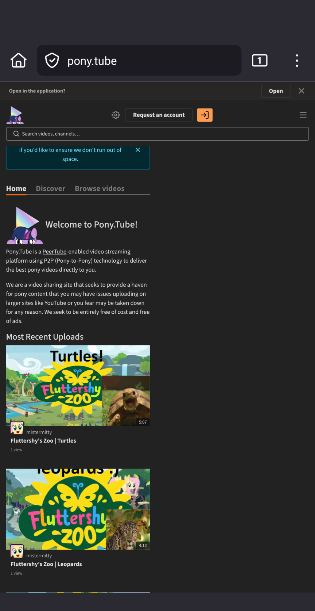Select the pony.tube address bar

tap(139, 60)
